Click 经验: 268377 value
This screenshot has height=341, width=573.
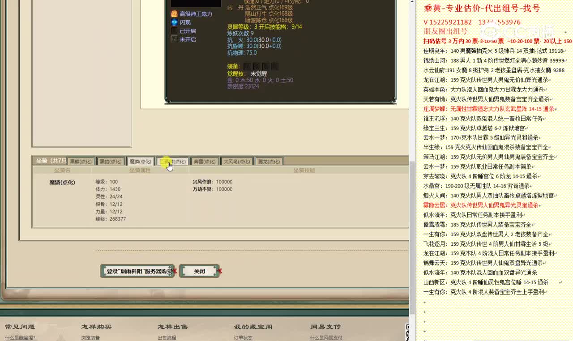point(111,219)
